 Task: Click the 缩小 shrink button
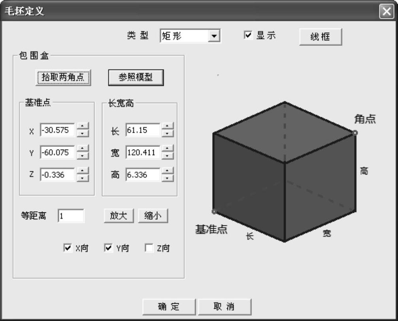click(x=153, y=216)
